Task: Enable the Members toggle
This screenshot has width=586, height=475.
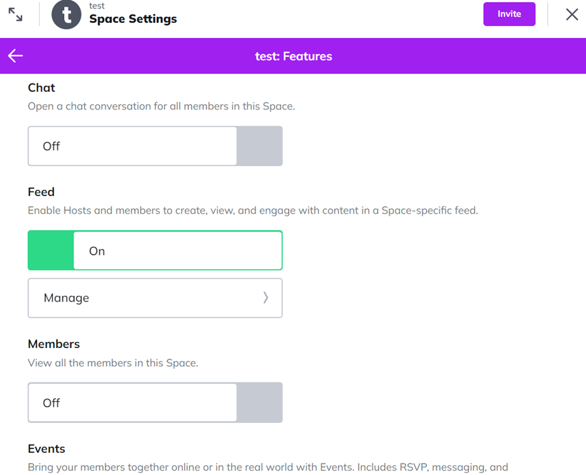Action: click(x=155, y=403)
